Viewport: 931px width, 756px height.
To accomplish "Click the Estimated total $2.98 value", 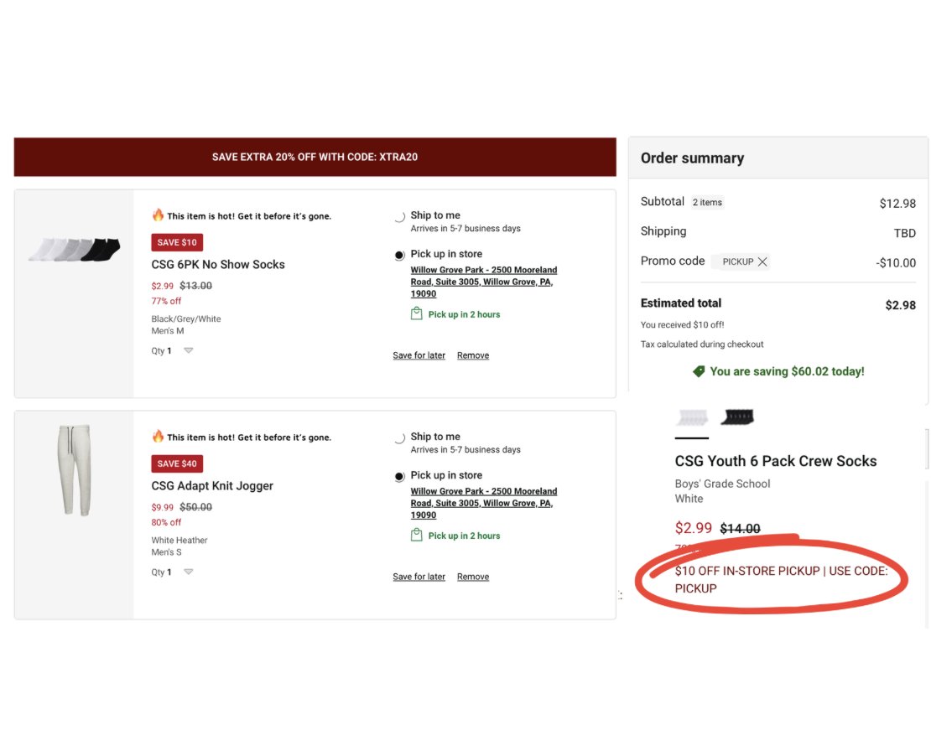I will pyautogui.click(x=900, y=305).
